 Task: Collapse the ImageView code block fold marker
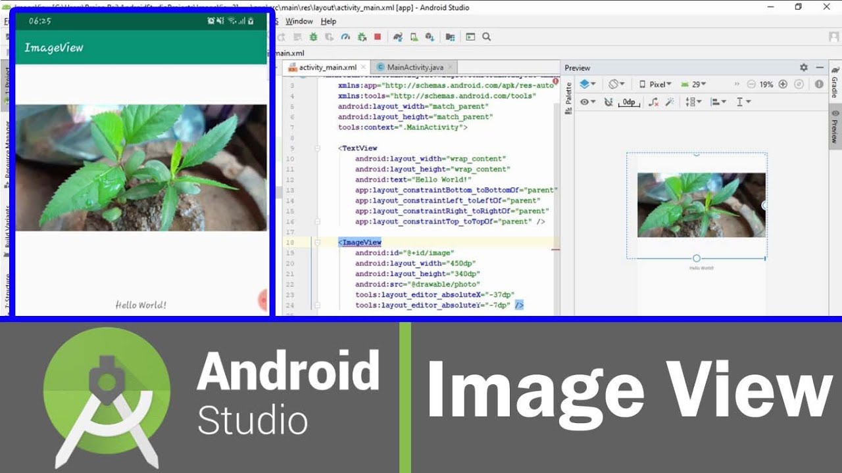[318, 243]
